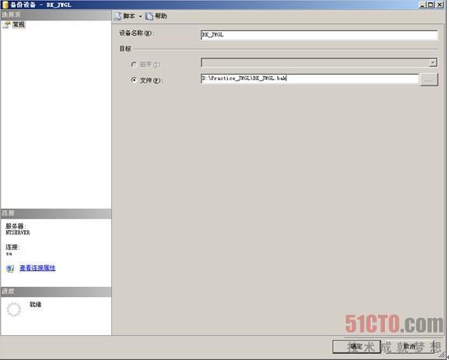Click the browse (...) button for the file path
The image size is (449, 360).
[429, 79]
